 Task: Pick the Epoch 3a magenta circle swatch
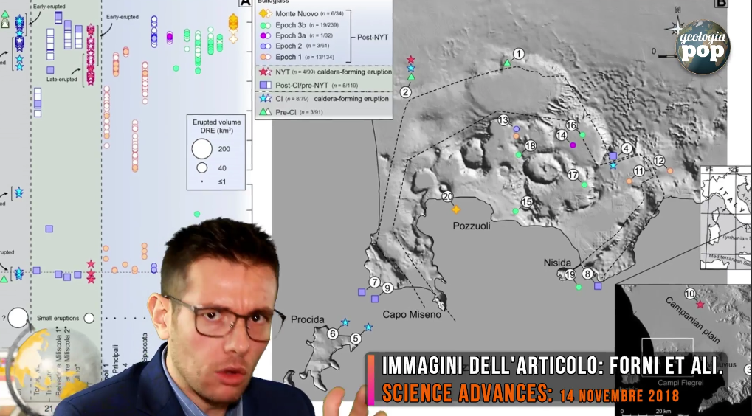tap(263, 35)
